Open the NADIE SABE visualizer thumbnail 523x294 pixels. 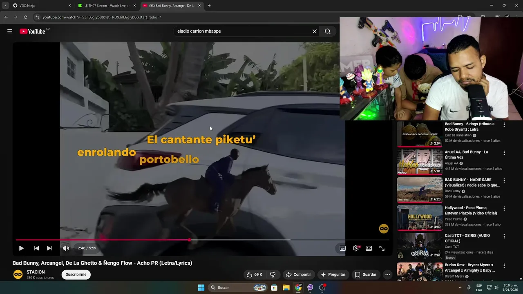(x=420, y=190)
